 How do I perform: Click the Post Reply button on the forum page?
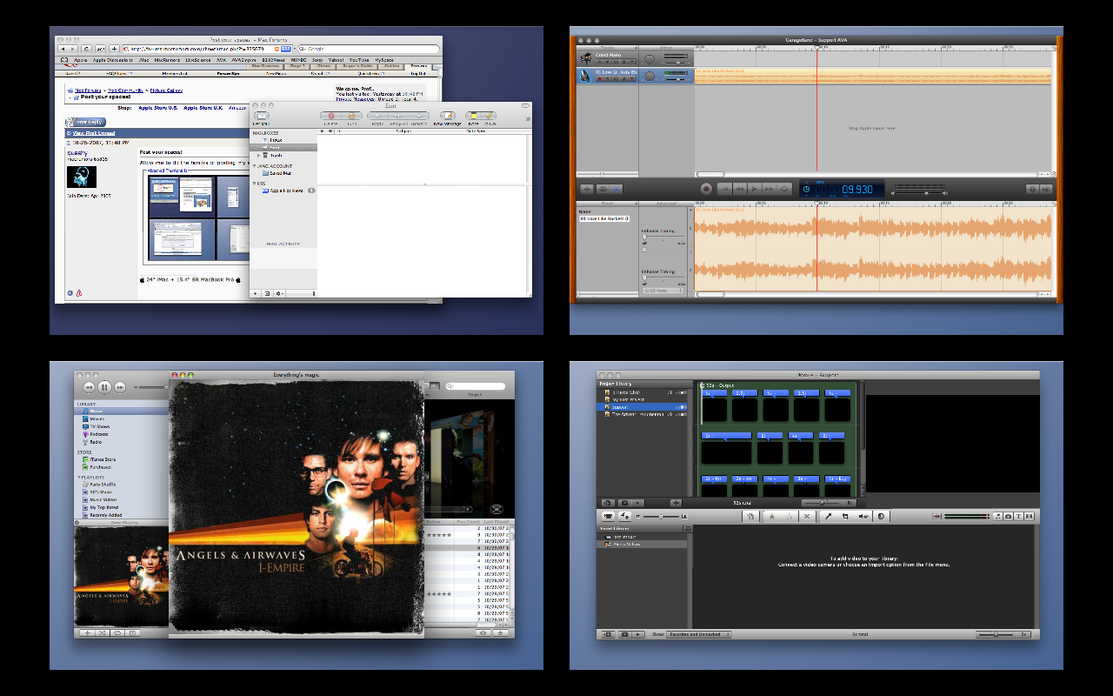(85, 122)
